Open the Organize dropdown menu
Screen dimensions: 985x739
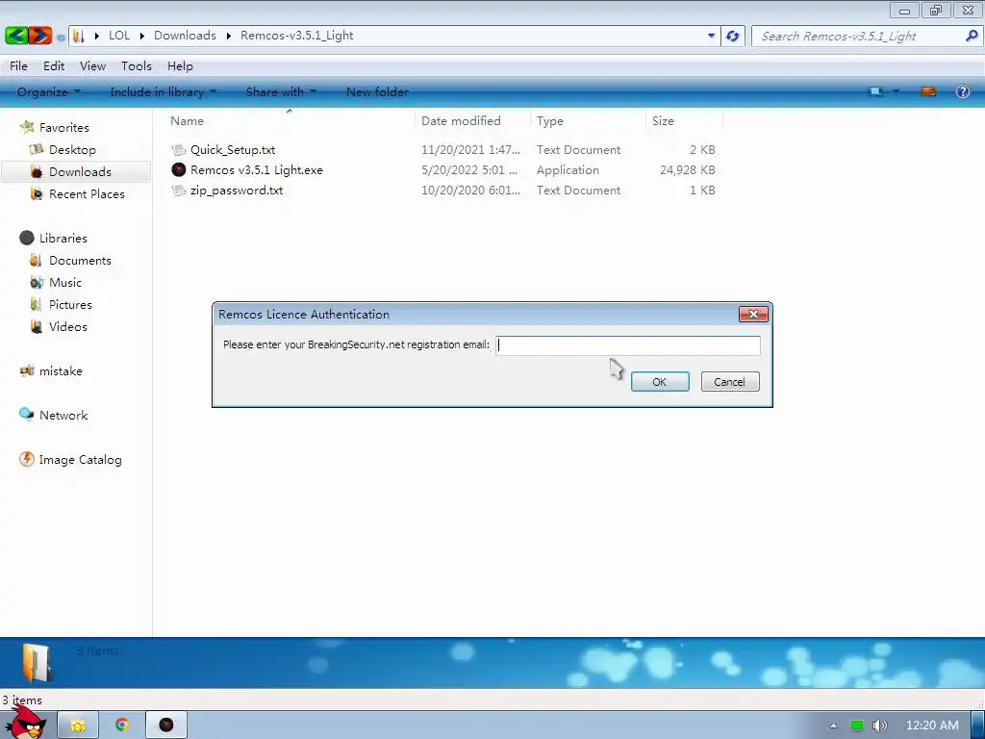[49, 91]
